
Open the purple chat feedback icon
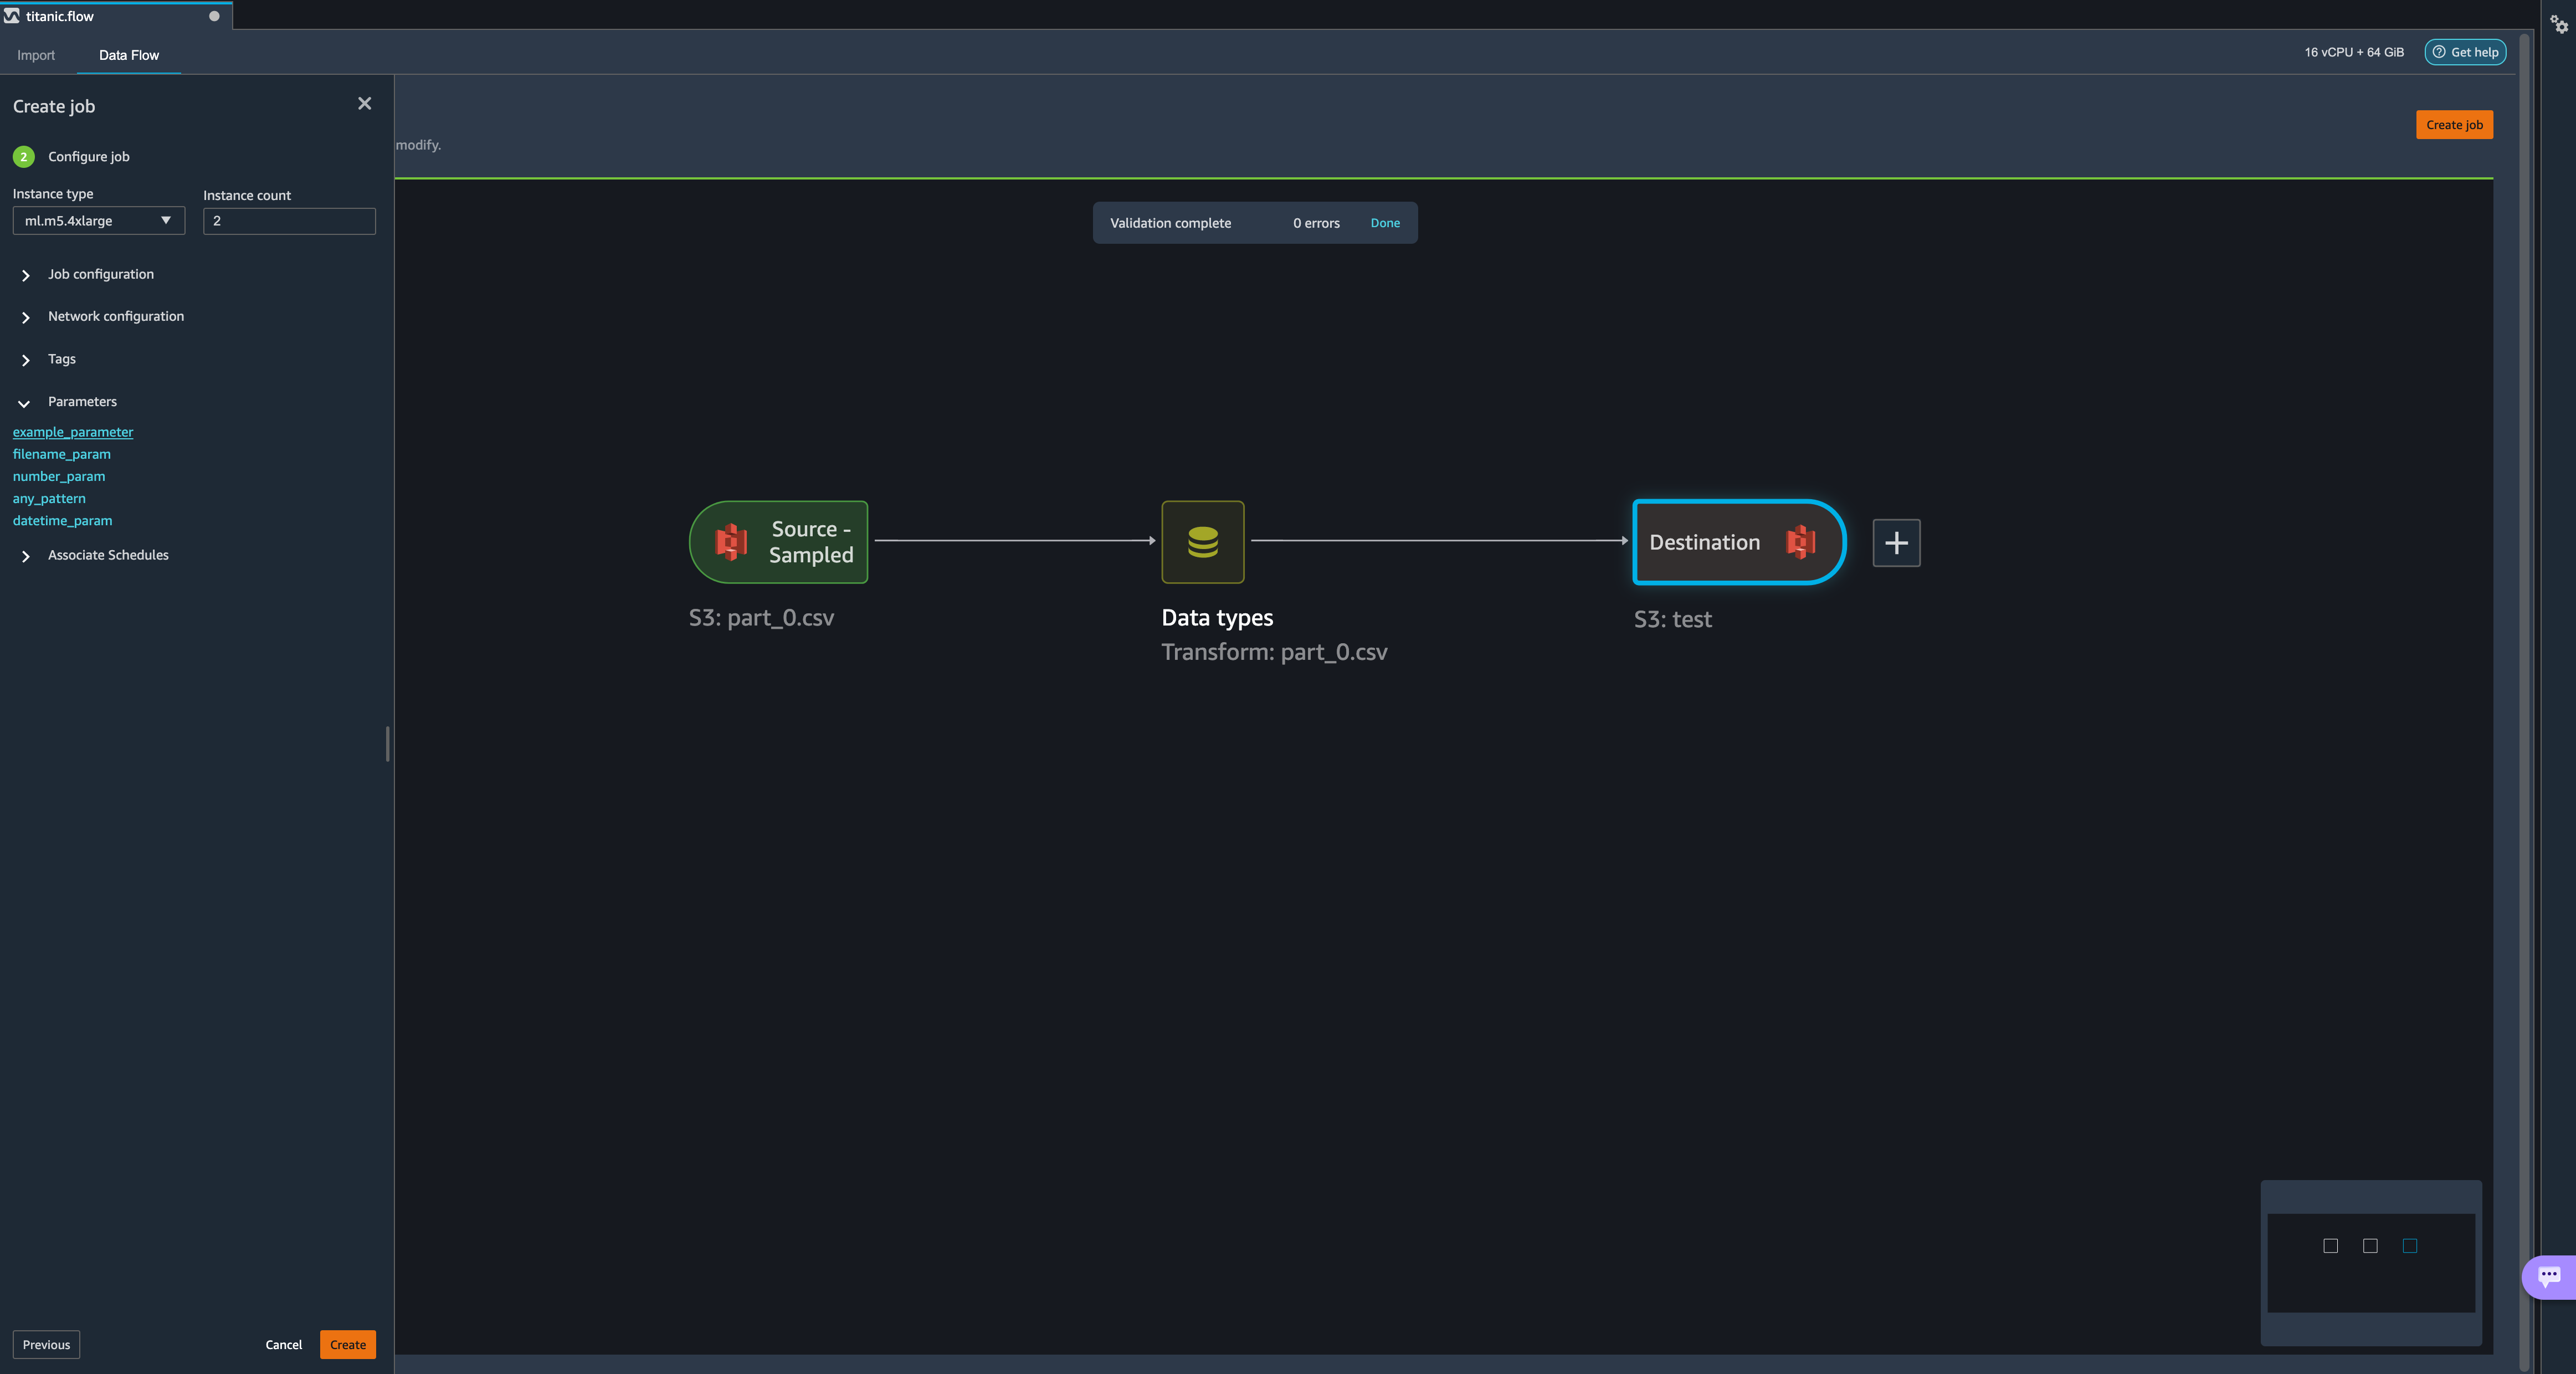[2549, 1276]
